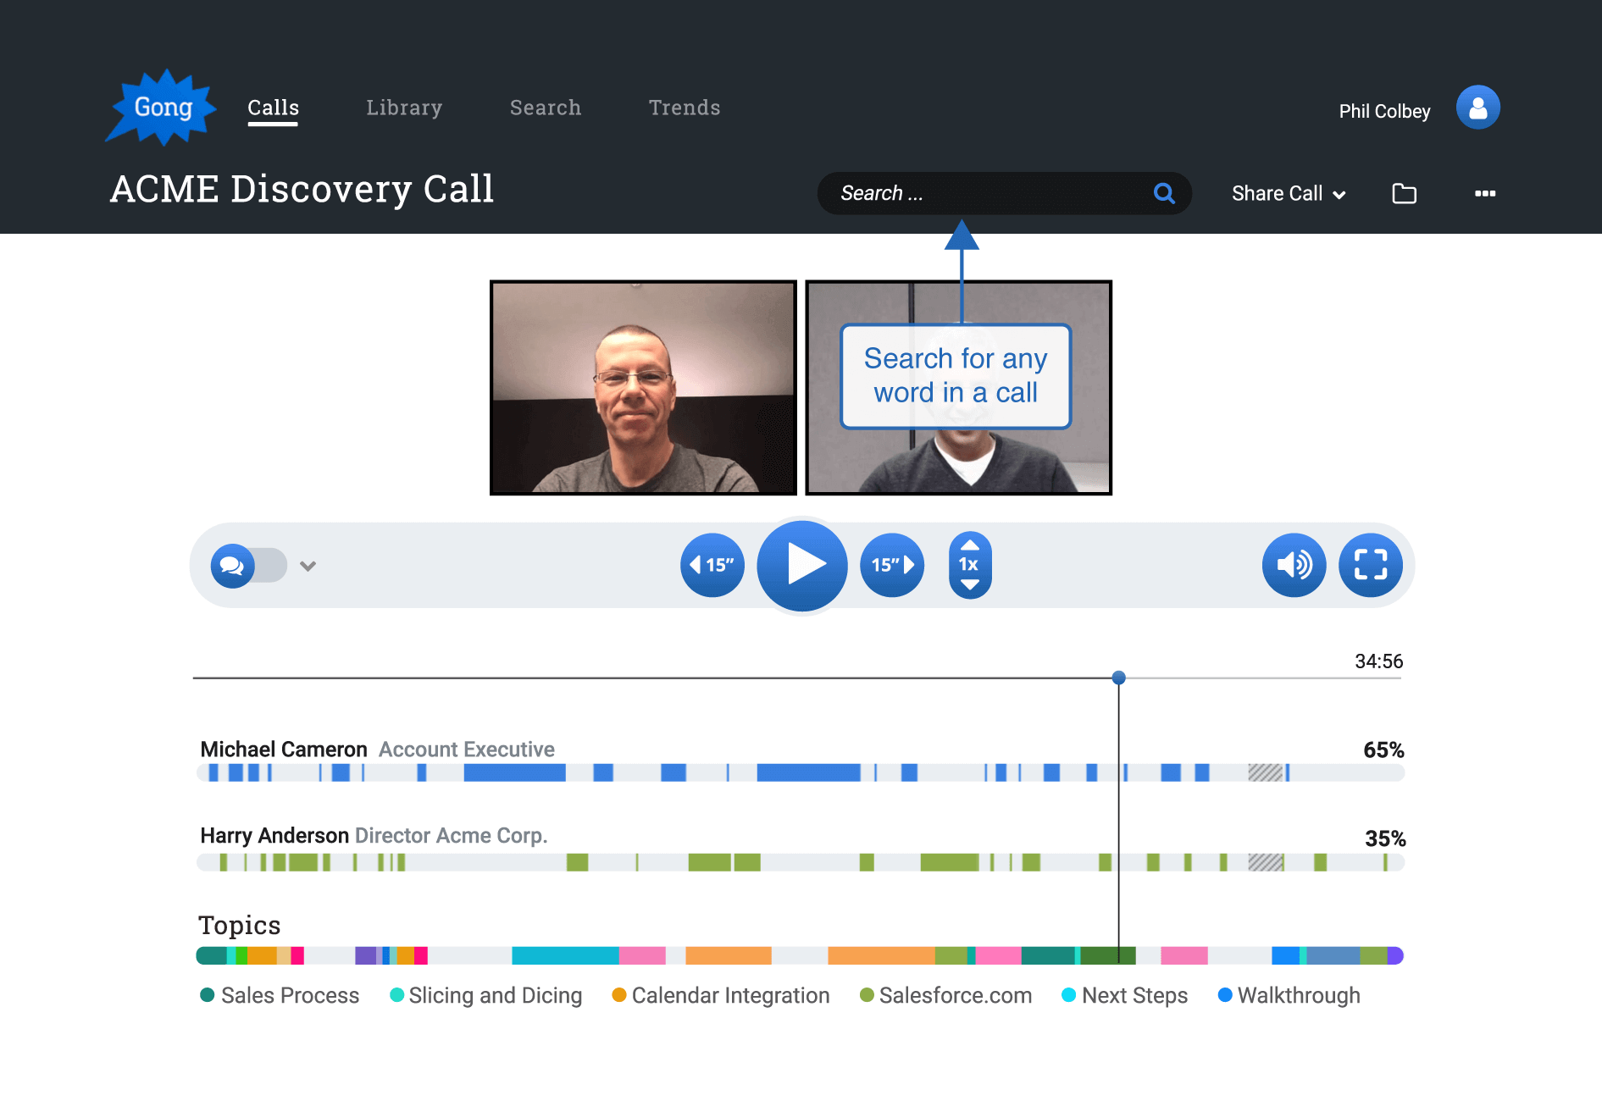Viewport: 1602px width, 1101px height.
Task: Click the Gong logo
Action: (x=161, y=108)
